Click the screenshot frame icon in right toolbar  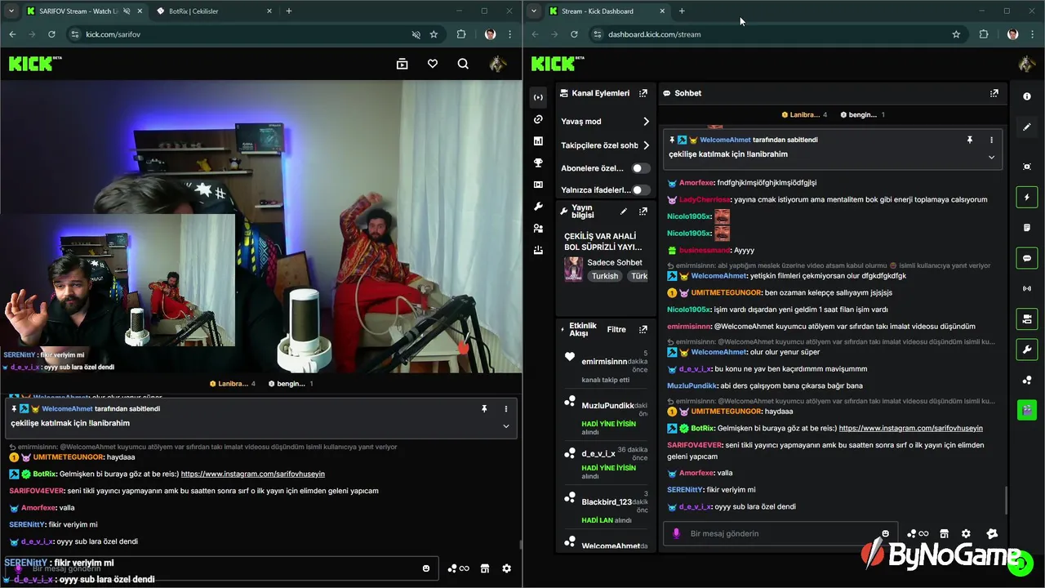point(1027,167)
